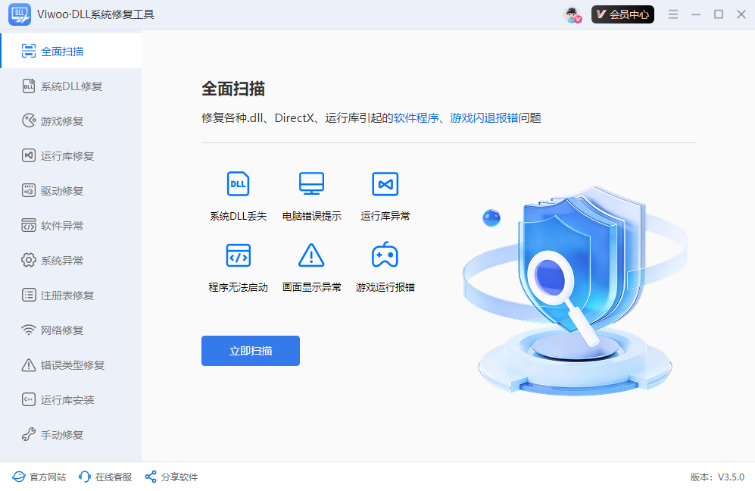The image size is (755, 491).
Task: Select the 手动修复 manual repair icon
Action: (27, 434)
